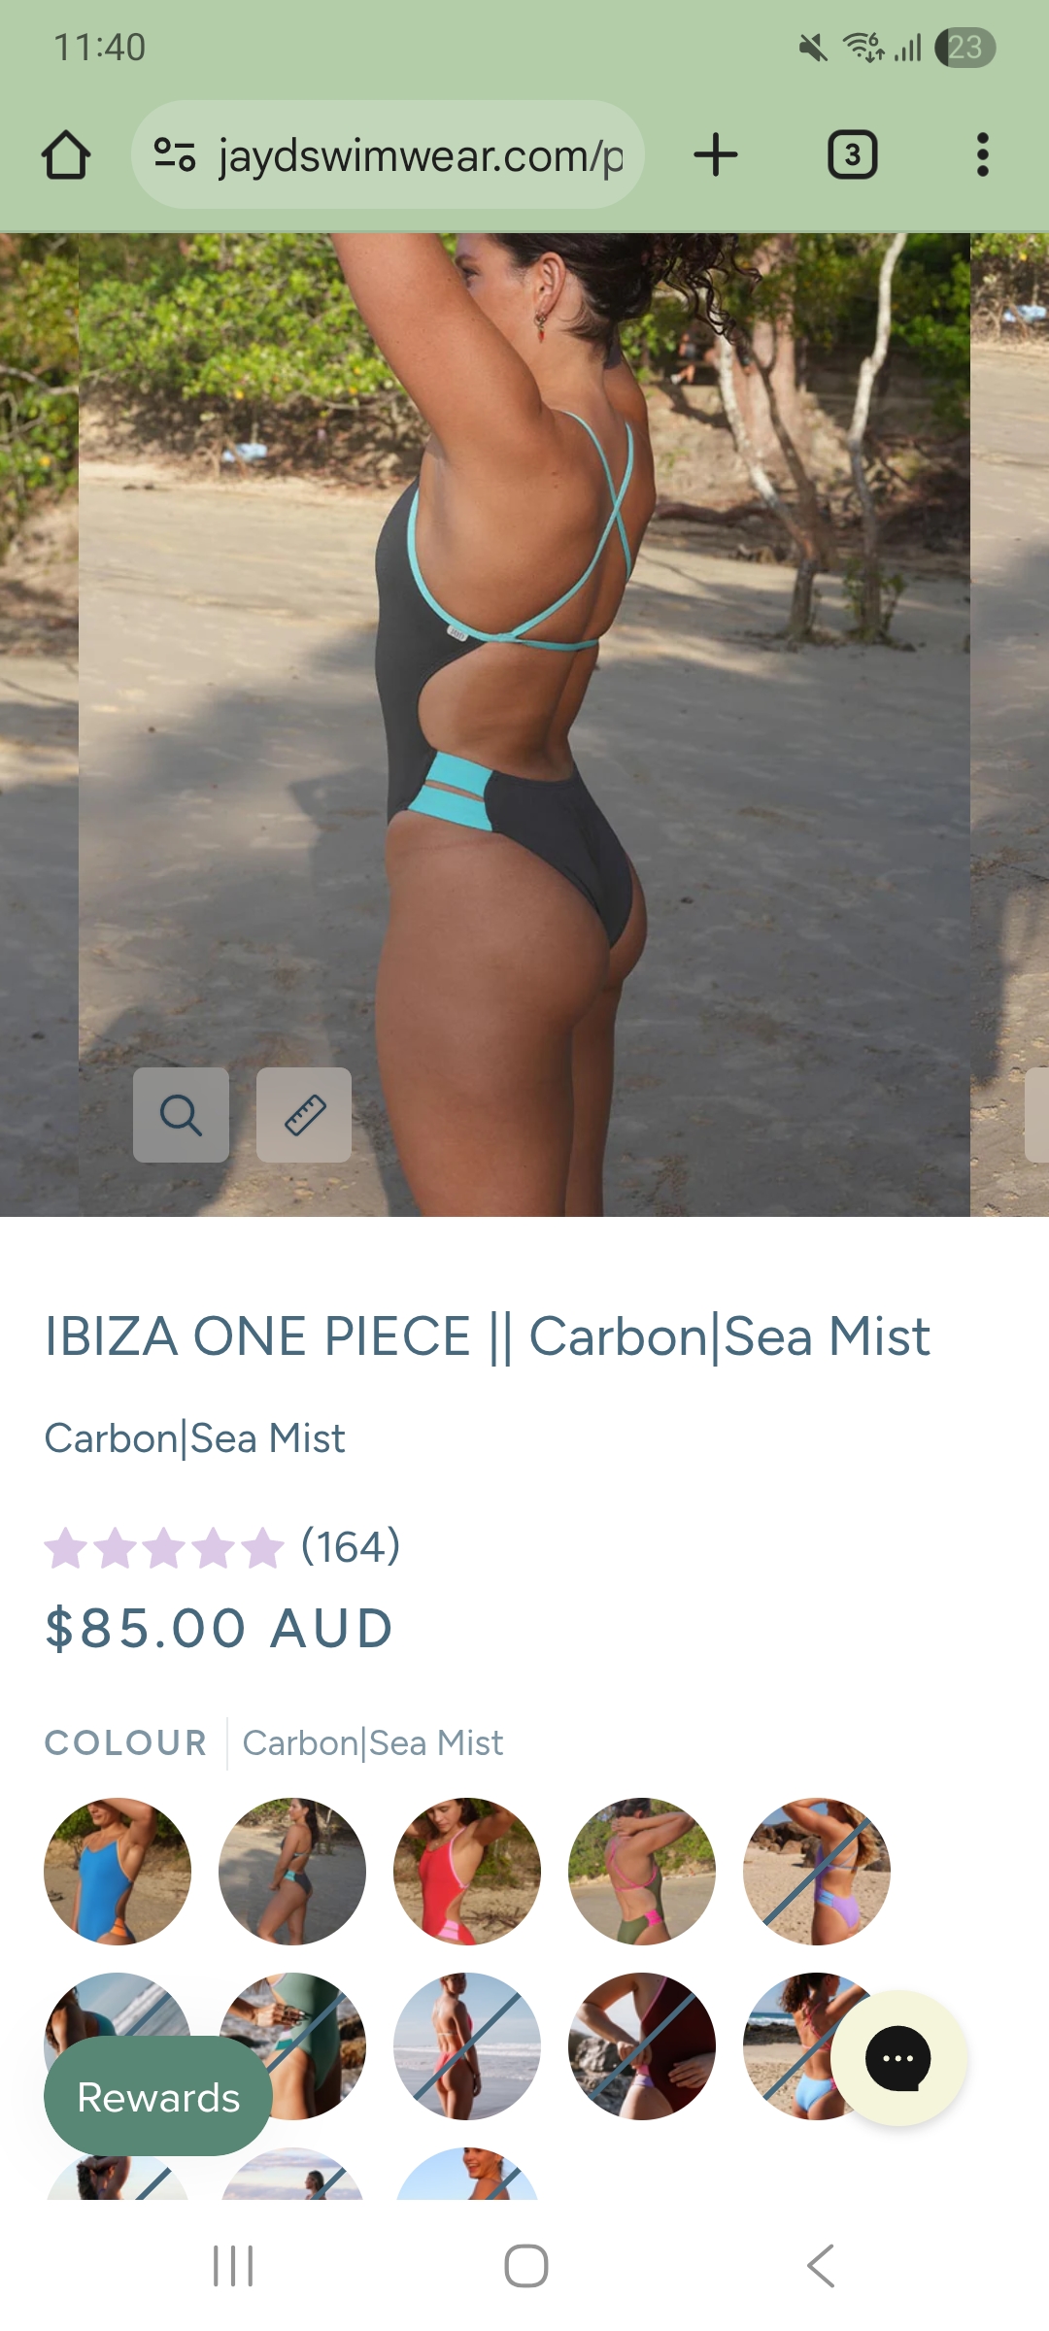Open the tab switcher showing 3 tabs
The image size is (1049, 2331).
(852, 155)
